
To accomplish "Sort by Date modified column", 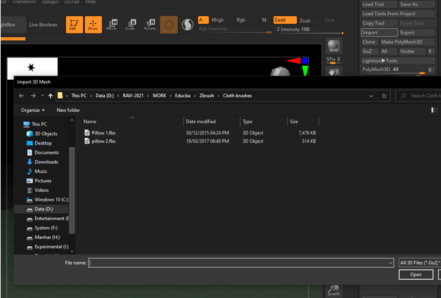I will (x=212, y=121).
